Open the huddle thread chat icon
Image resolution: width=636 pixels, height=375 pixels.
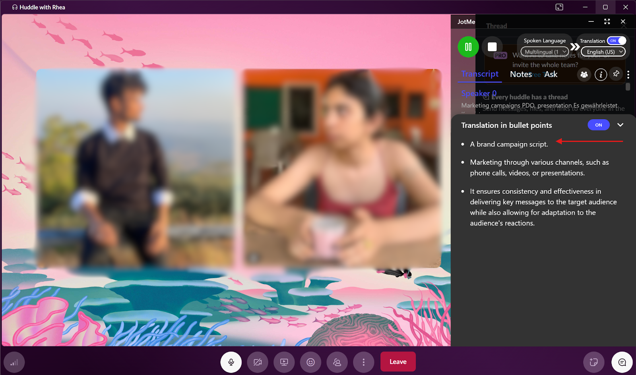pyautogui.click(x=622, y=362)
